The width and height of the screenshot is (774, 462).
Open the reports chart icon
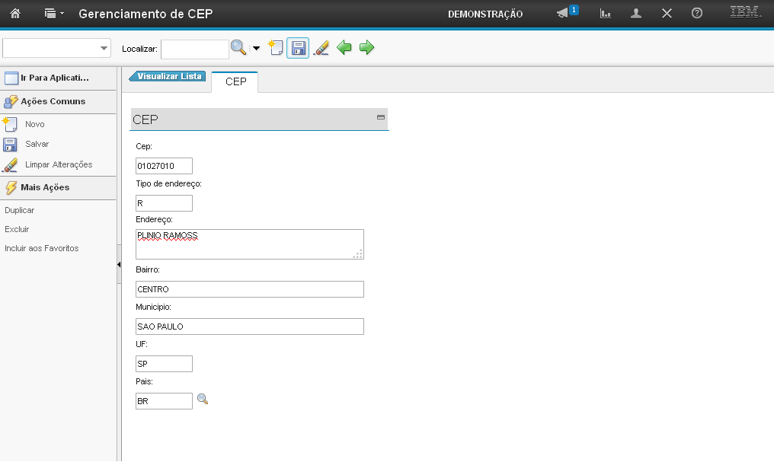click(606, 14)
